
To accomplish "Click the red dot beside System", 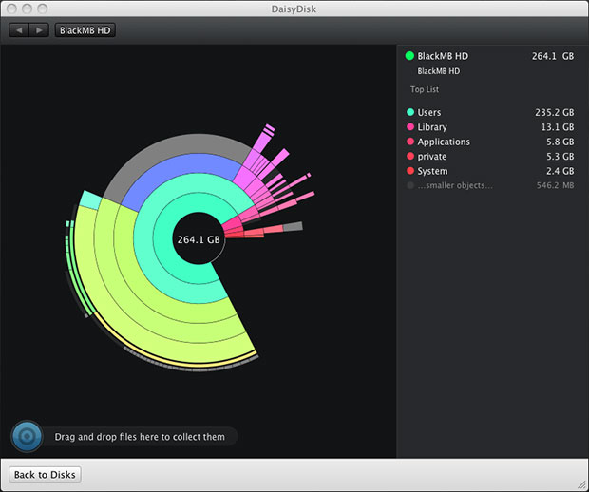I will point(410,171).
